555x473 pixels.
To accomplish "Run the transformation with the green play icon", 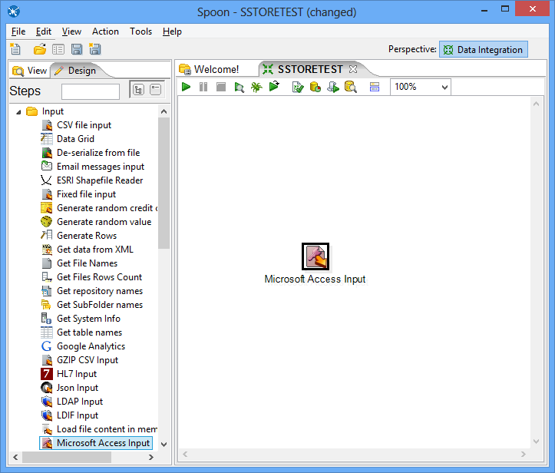I will tap(186, 87).
